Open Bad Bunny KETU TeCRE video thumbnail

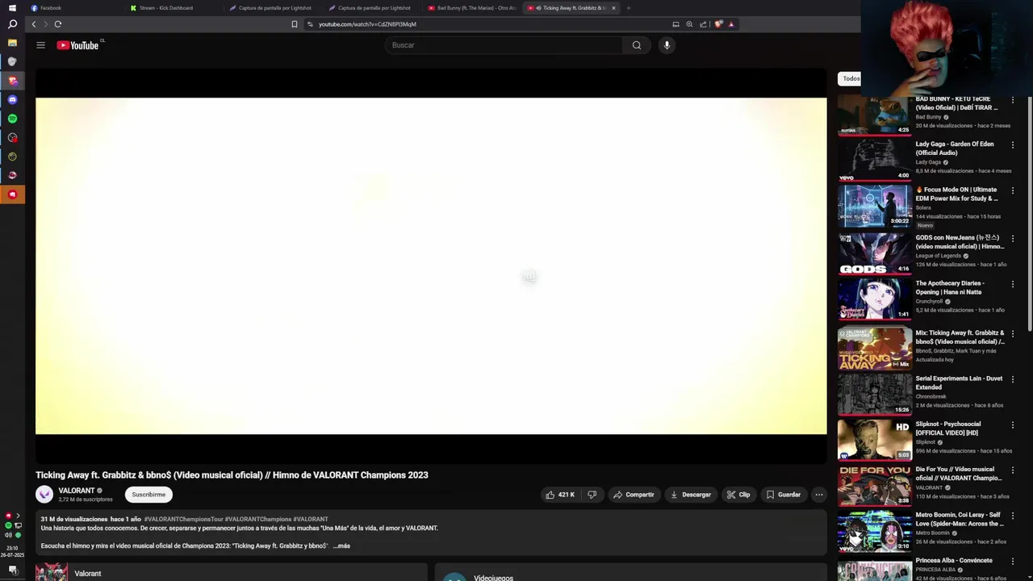click(874, 115)
